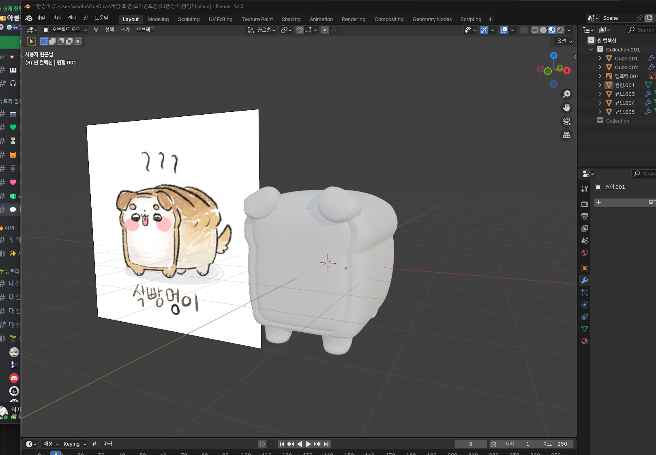Open the Tool properties tab

585,188
